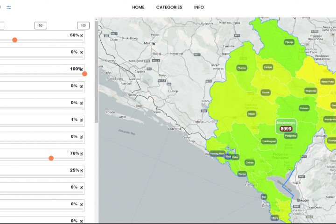
Task: Click the Ljubinje label on the map
Action: pyautogui.click(x=173, y=91)
